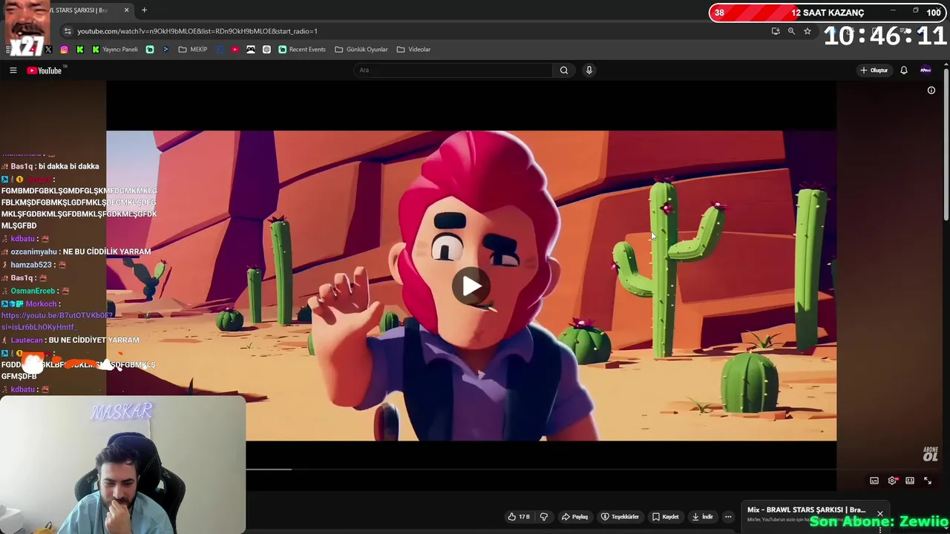Expand the "MEKİP" bookmark folder
Viewport: 950px width, 534px height.
pos(193,50)
